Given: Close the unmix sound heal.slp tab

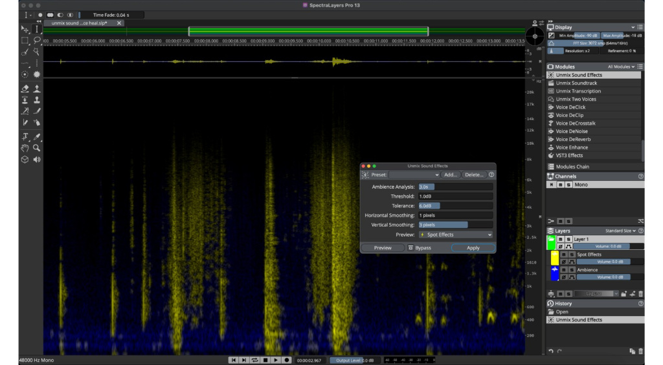Looking at the screenshot, I should point(119,23).
